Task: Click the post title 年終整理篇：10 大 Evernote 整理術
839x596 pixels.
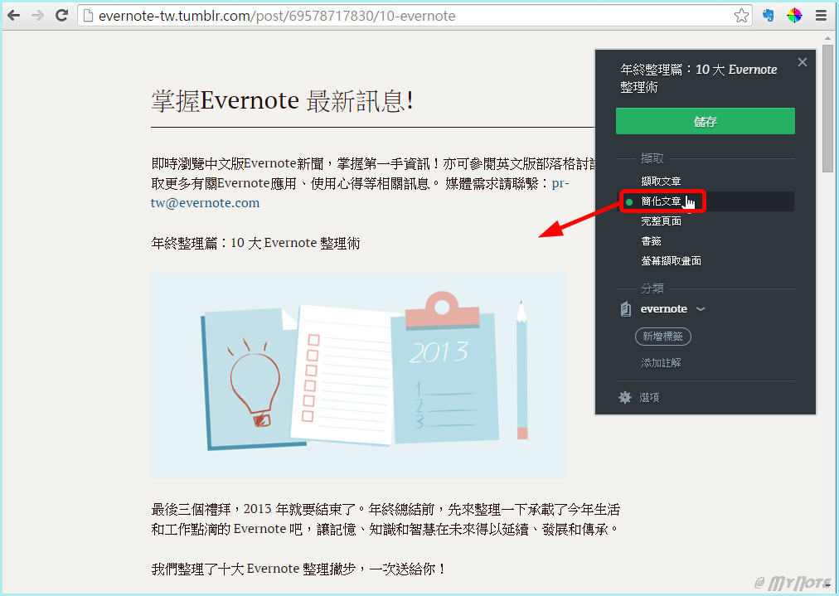Action: 255,243
